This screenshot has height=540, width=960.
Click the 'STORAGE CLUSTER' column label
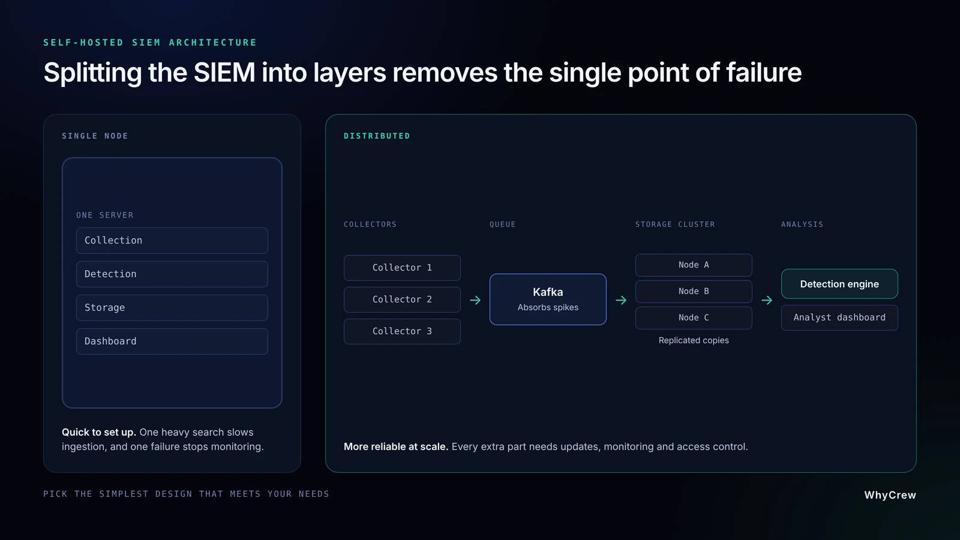pyautogui.click(x=675, y=224)
